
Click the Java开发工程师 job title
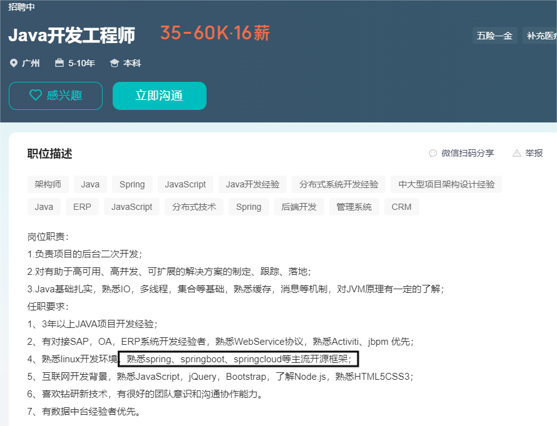pos(72,36)
